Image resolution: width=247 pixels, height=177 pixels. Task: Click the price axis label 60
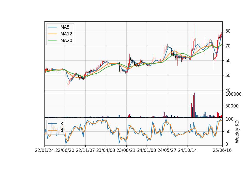[228, 61]
